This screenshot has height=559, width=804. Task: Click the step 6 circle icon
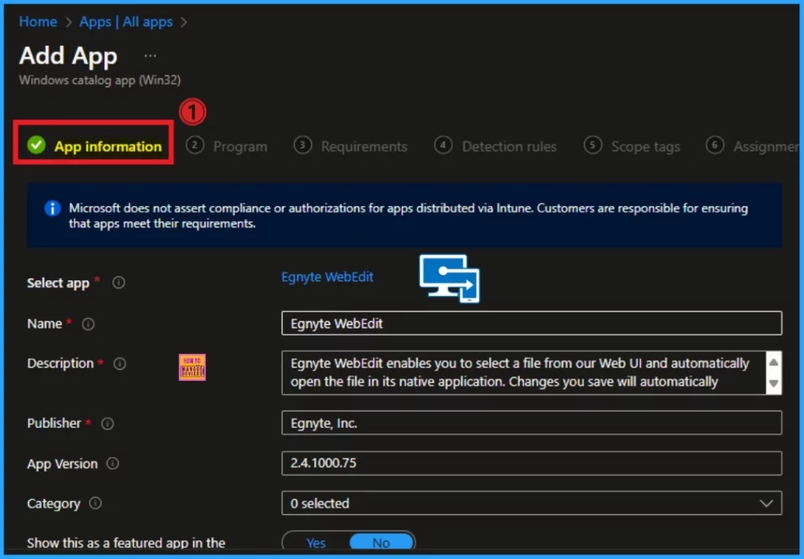point(714,145)
